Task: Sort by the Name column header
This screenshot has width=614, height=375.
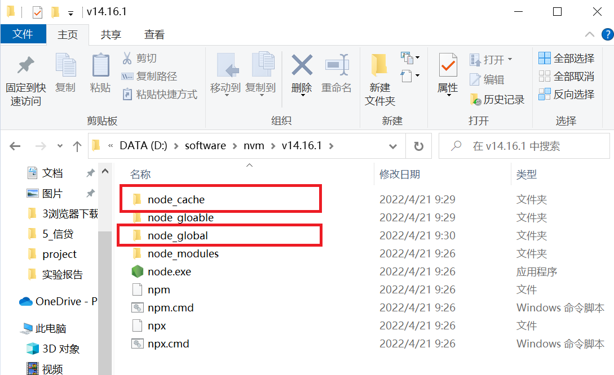Action: click(140, 174)
